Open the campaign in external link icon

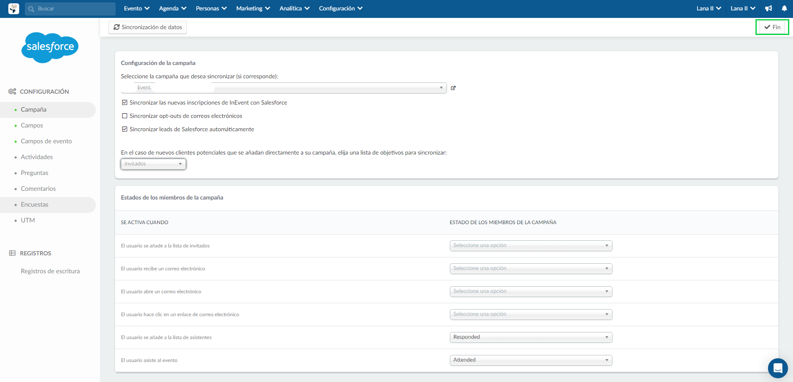453,88
